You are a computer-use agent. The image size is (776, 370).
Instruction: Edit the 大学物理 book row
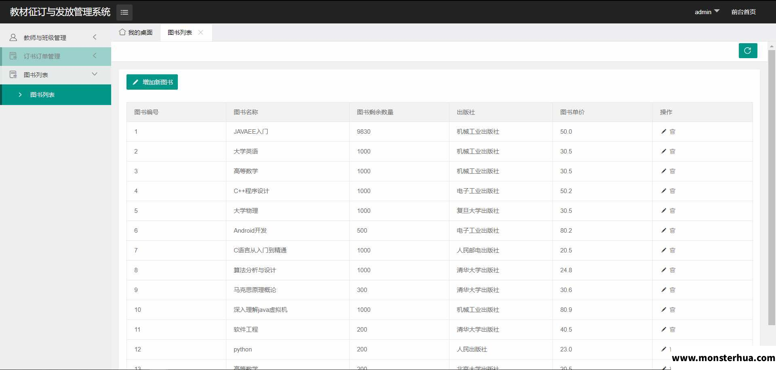click(x=664, y=210)
